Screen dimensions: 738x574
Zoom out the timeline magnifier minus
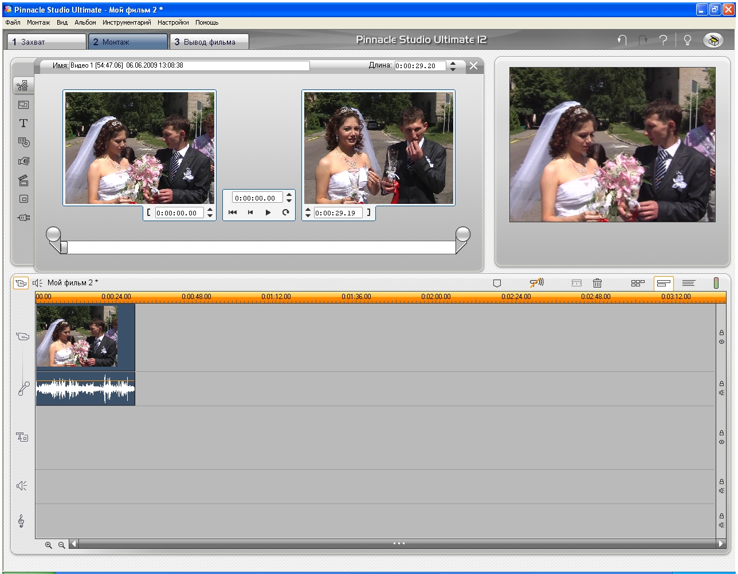pyautogui.click(x=61, y=545)
